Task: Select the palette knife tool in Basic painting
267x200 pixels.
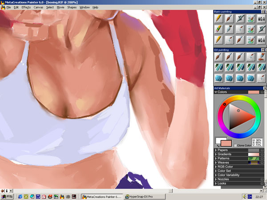Action: pos(229,29)
